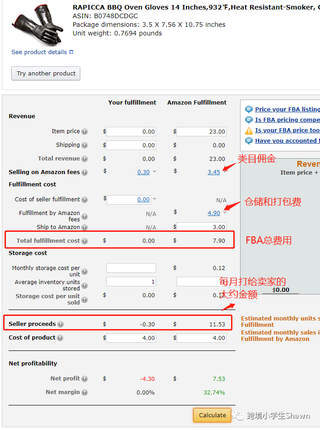Open See product details link
The width and height of the screenshot is (320, 430).
click(39, 52)
